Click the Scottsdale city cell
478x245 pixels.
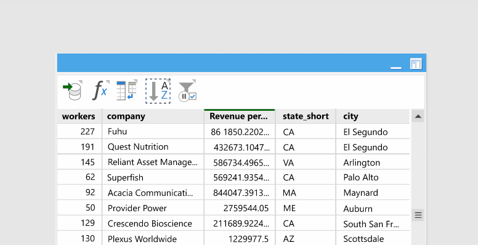pyautogui.click(x=373, y=239)
